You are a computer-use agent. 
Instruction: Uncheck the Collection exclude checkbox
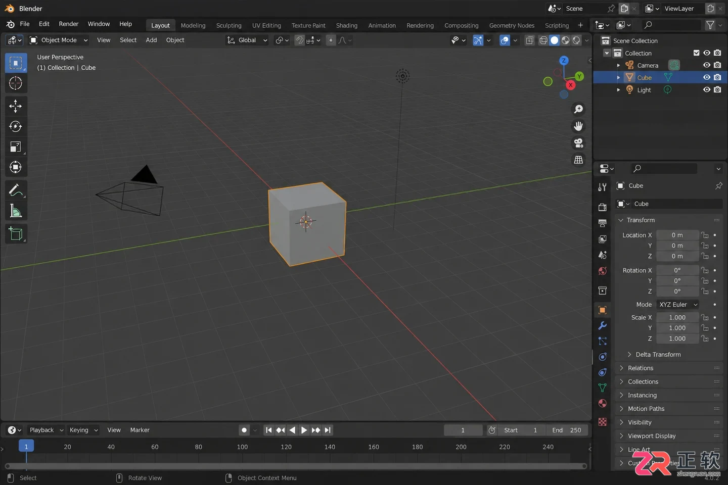696,53
